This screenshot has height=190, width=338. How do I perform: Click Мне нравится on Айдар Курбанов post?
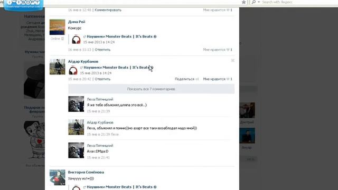pyautogui.click(x=214, y=79)
